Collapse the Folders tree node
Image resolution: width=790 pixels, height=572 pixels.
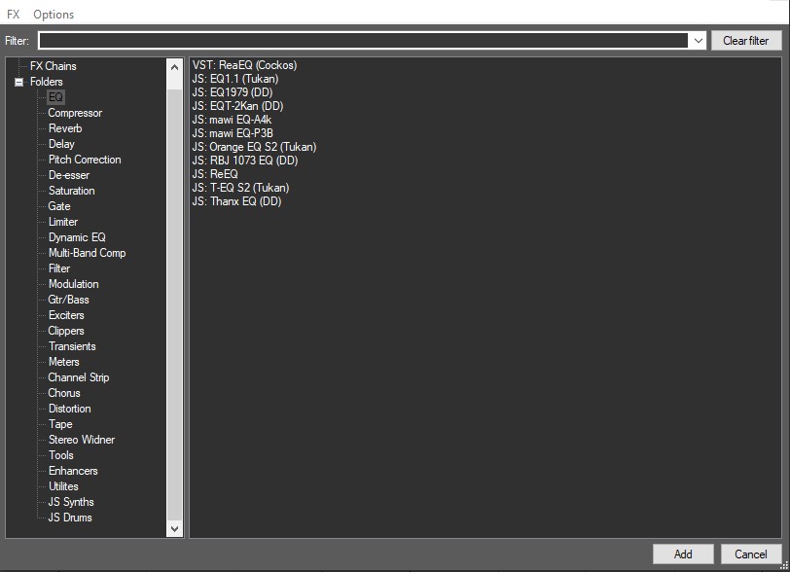18,82
